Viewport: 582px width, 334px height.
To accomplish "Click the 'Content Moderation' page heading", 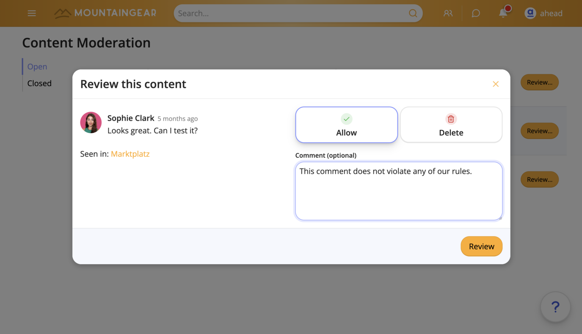I will 86,43.
